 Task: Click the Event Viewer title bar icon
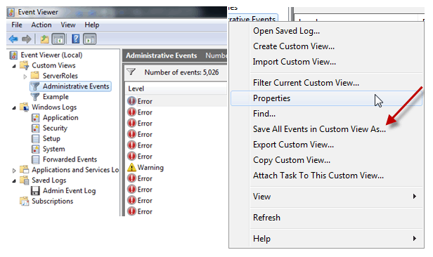tap(11, 13)
